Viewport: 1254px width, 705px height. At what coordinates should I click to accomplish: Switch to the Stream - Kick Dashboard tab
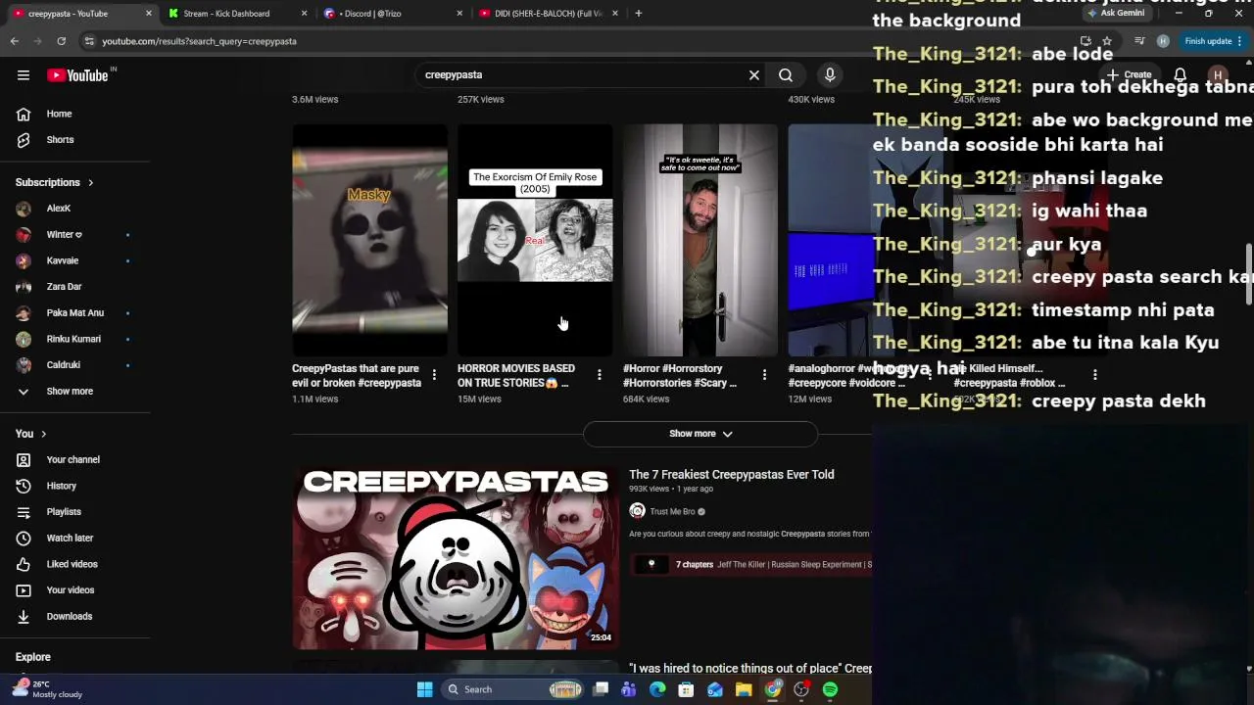235,14
